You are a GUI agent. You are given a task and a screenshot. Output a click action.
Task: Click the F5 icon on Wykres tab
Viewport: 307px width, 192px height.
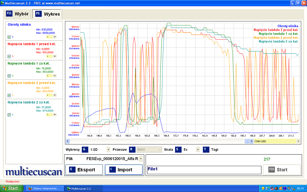[x=38, y=14]
